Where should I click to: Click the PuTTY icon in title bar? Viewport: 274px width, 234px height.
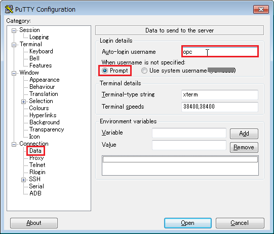(9, 9)
